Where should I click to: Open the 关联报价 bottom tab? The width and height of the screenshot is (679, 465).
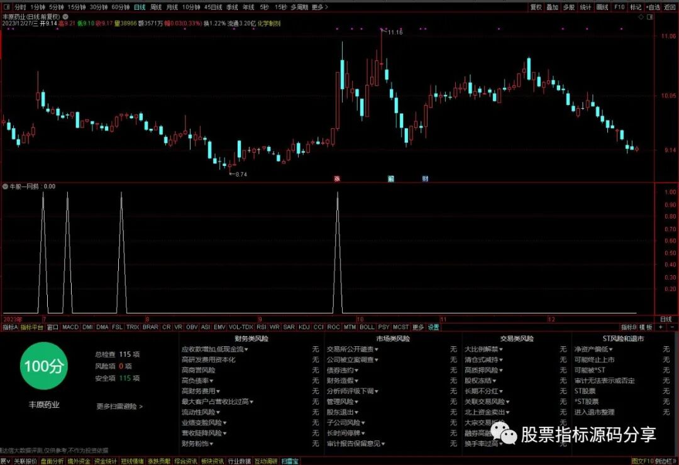[x=25, y=461]
